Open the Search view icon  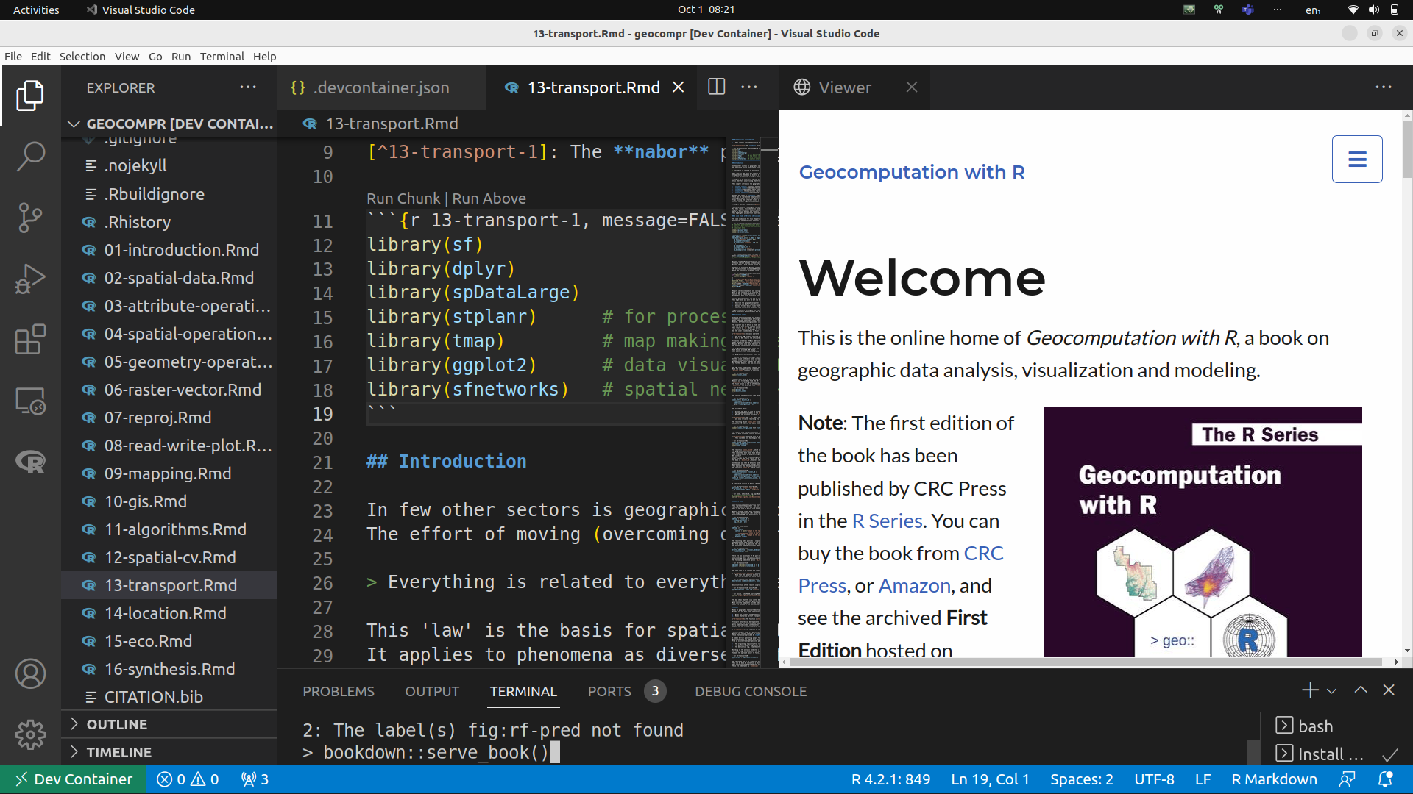click(x=30, y=157)
